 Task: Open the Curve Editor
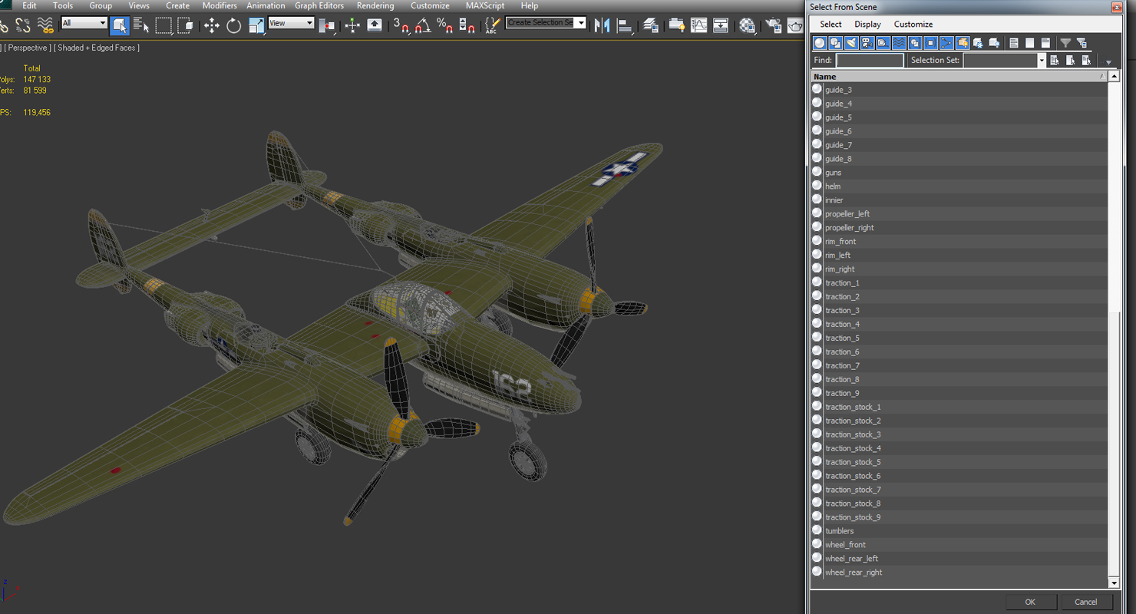pyautogui.click(x=698, y=25)
